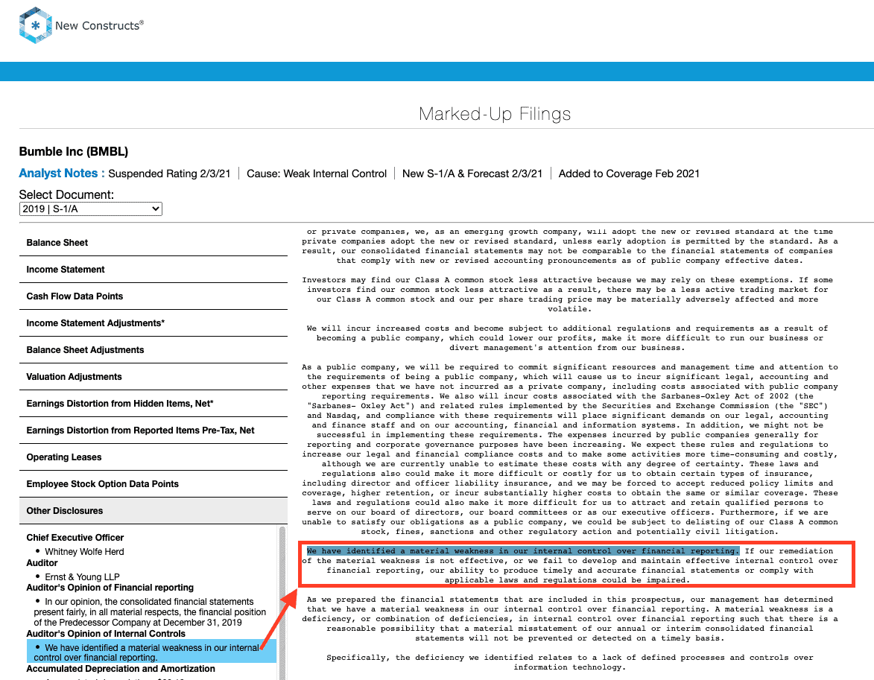Click the Marked-Up Filings page heading

[x=495, y=114]
